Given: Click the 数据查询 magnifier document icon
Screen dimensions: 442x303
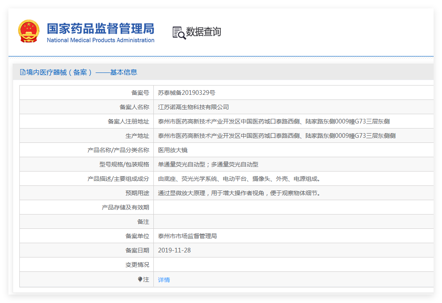Looking at the screenshot, I should point(179,32).
